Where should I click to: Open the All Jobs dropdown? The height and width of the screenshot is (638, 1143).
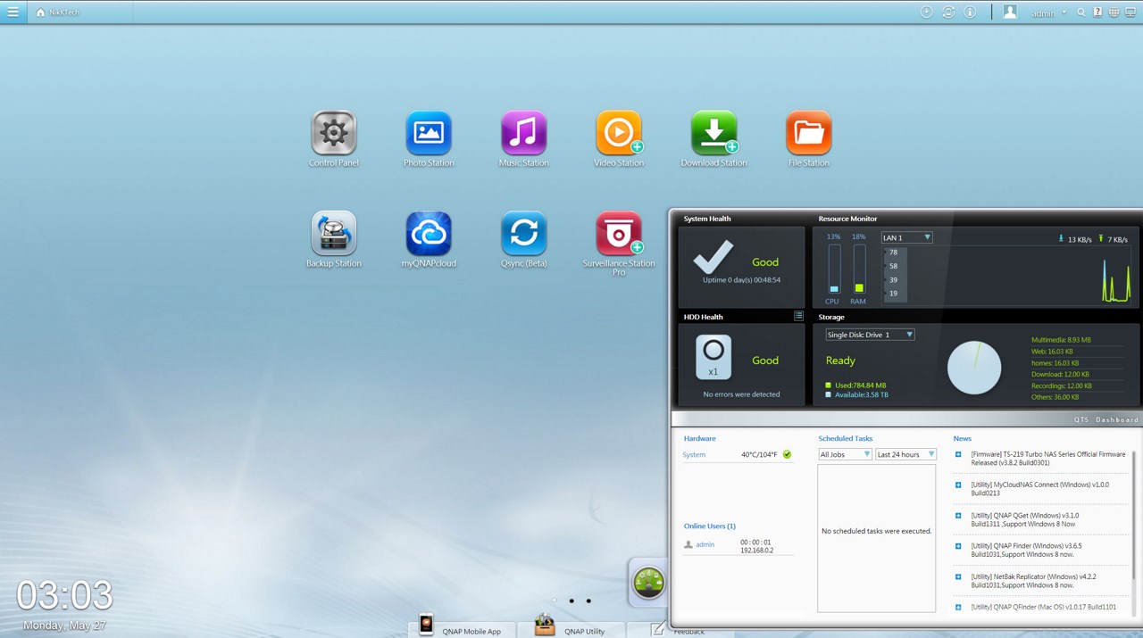coord(846,454)
